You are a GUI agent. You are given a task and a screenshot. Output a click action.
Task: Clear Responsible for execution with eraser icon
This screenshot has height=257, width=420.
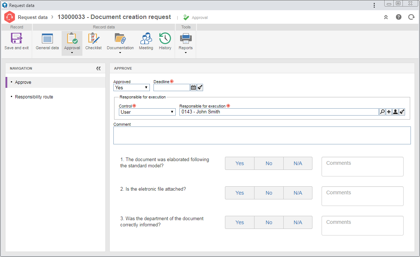point(402,112)
